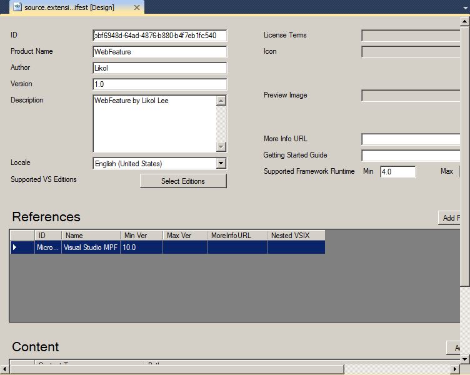Viewport: 470px width, 375px height.
Task: Click the main vertical scrollbar up arrow
Action: pyautogui.click(x=464, y=21)
